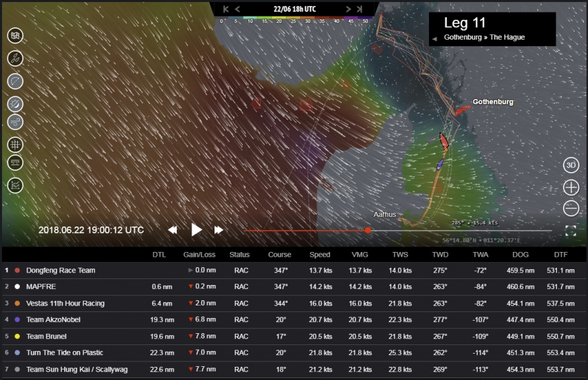Select the purple AkzoNobel boat marker
Image resolution: width=588 pixels, height=380 pixels.
(x=440, y=164)
